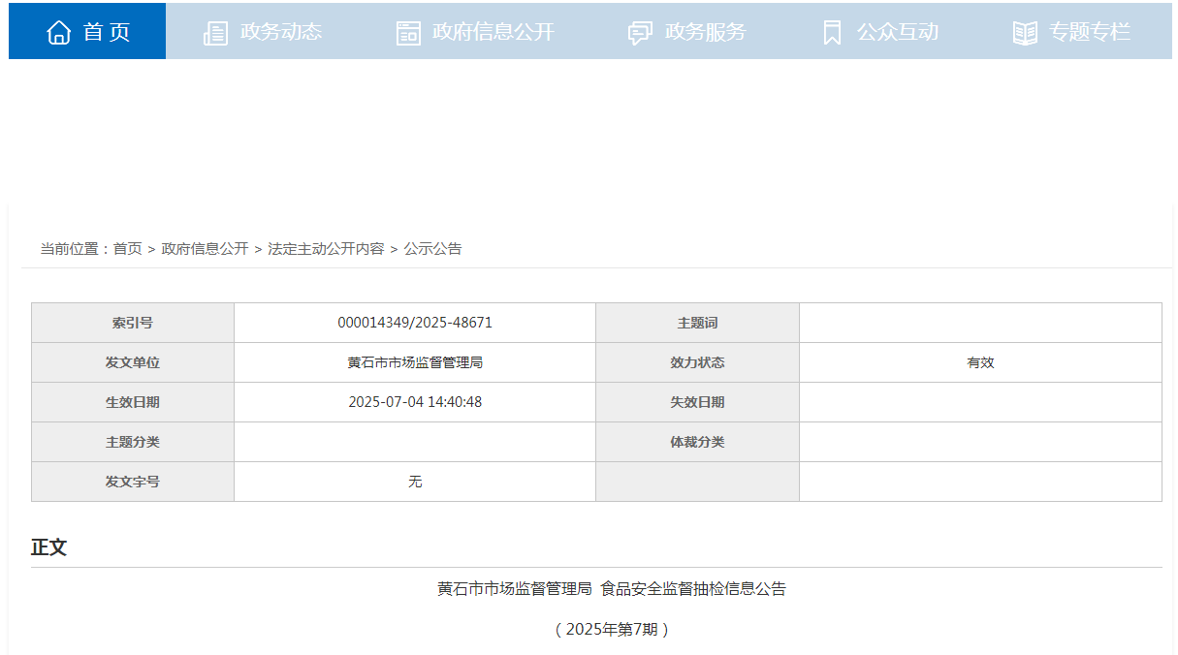This screenshot has height=655, width=1178.
Task: Click the issue text (2025年第7期)
Action: point(612,630)
